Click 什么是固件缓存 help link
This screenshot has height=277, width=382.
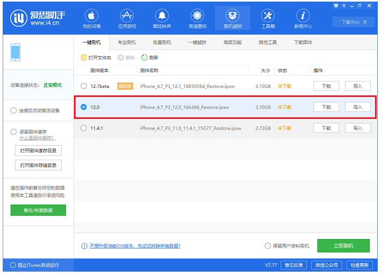36,138
